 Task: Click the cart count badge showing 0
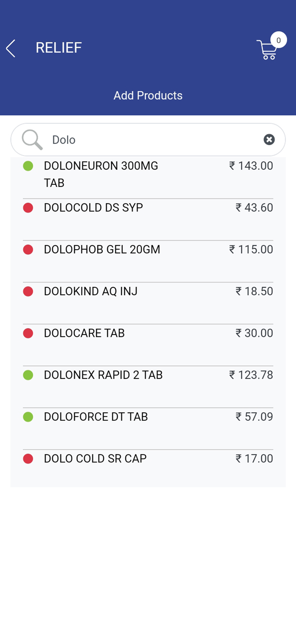point(278,40)
